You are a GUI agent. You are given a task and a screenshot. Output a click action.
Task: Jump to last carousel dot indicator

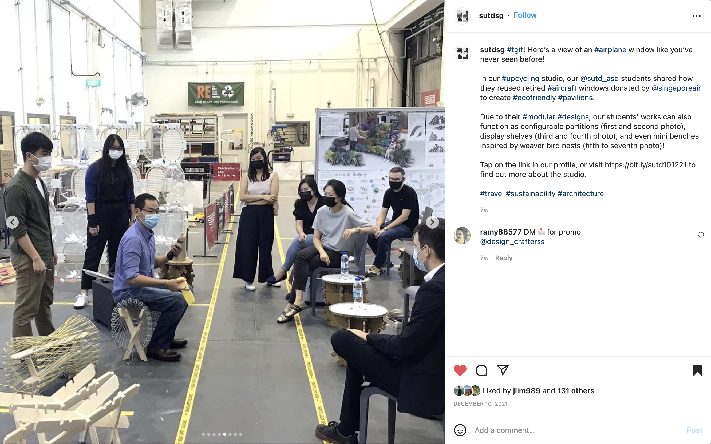click(240, 434)
